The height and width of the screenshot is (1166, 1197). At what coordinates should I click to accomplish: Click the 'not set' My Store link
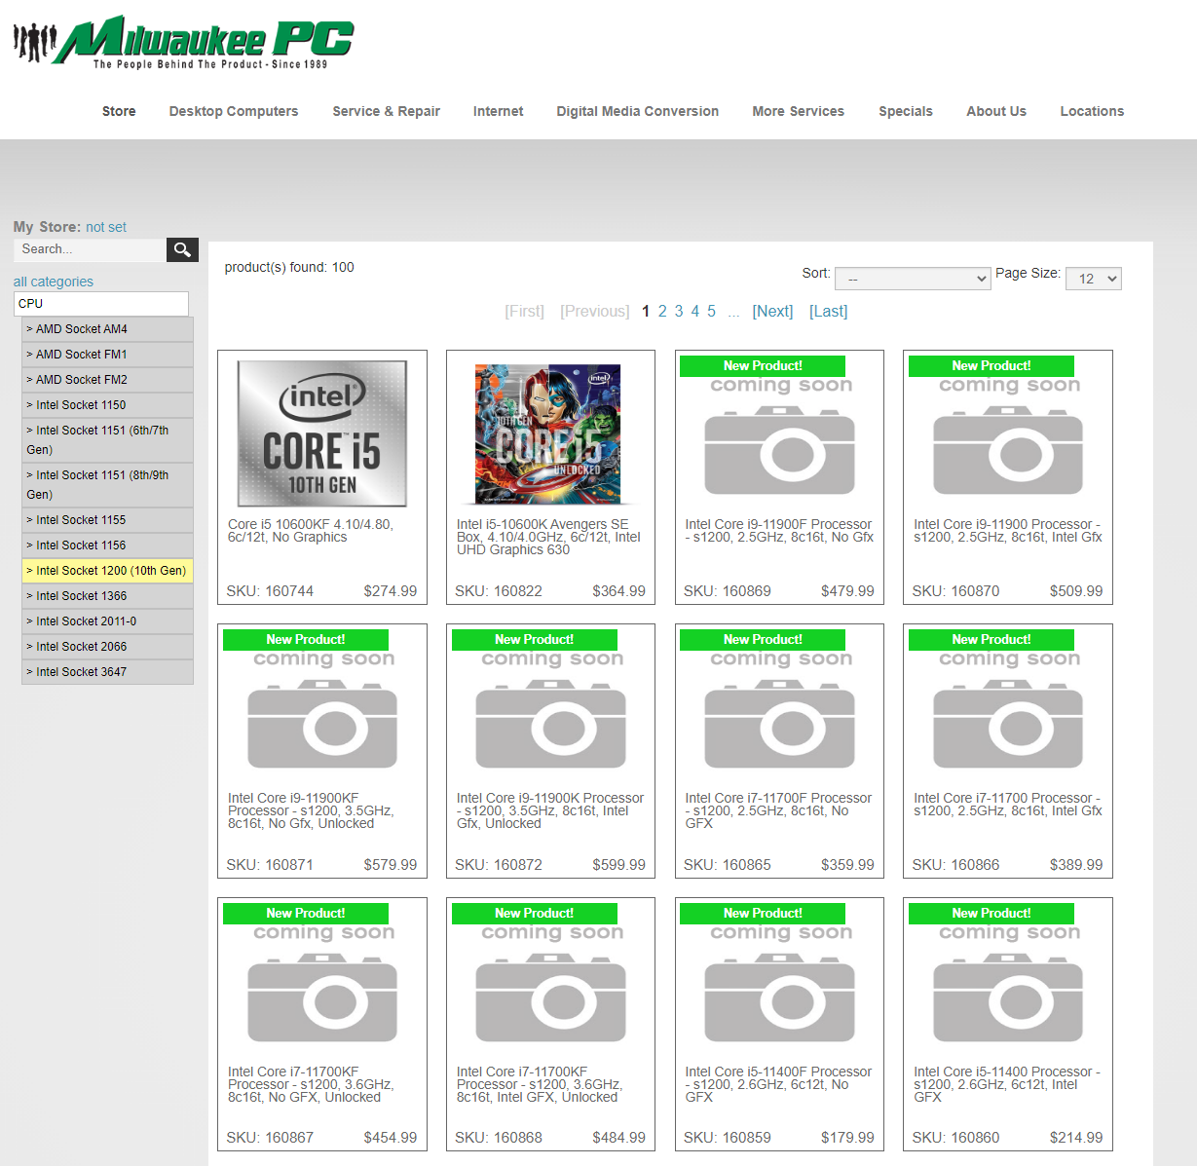[106, 227]
